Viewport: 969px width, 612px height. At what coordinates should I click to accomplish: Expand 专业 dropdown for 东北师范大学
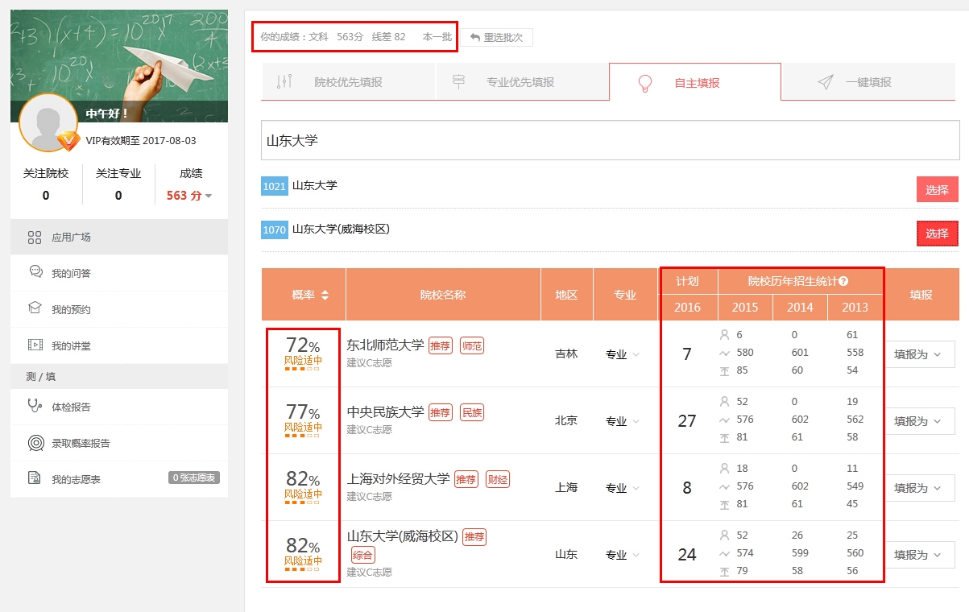(623, 354)
